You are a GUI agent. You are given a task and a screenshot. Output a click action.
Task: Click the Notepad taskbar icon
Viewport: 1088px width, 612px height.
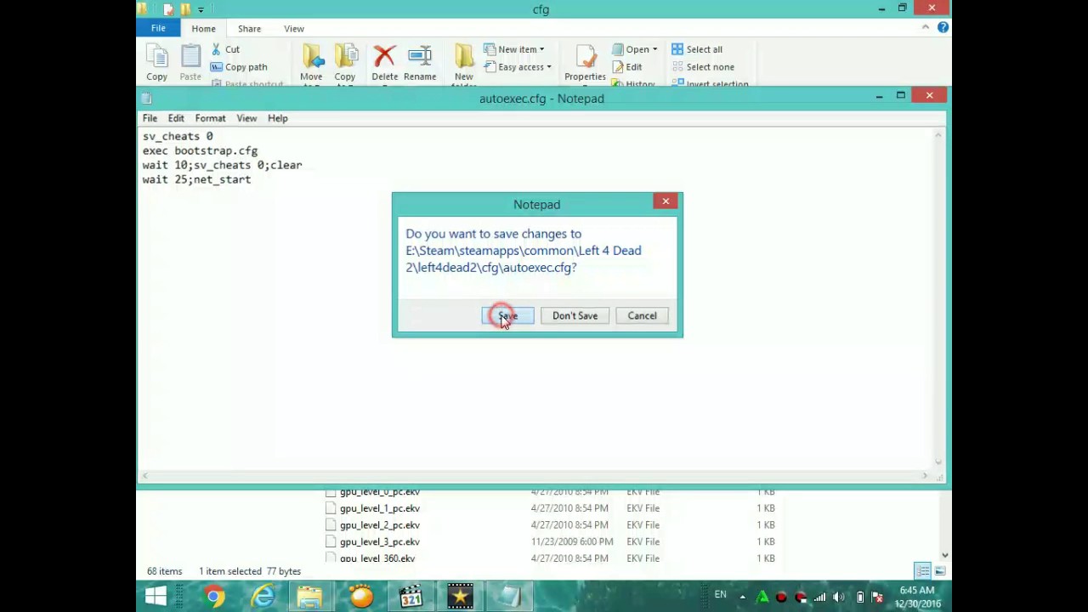coord(509,597)
